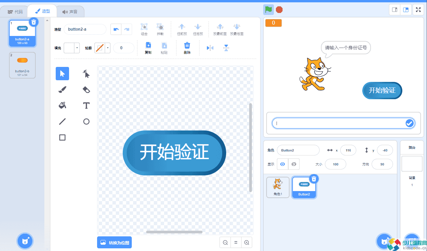Select the Eraser tool
The image size is (427, 251).
[x=86, y=90]
